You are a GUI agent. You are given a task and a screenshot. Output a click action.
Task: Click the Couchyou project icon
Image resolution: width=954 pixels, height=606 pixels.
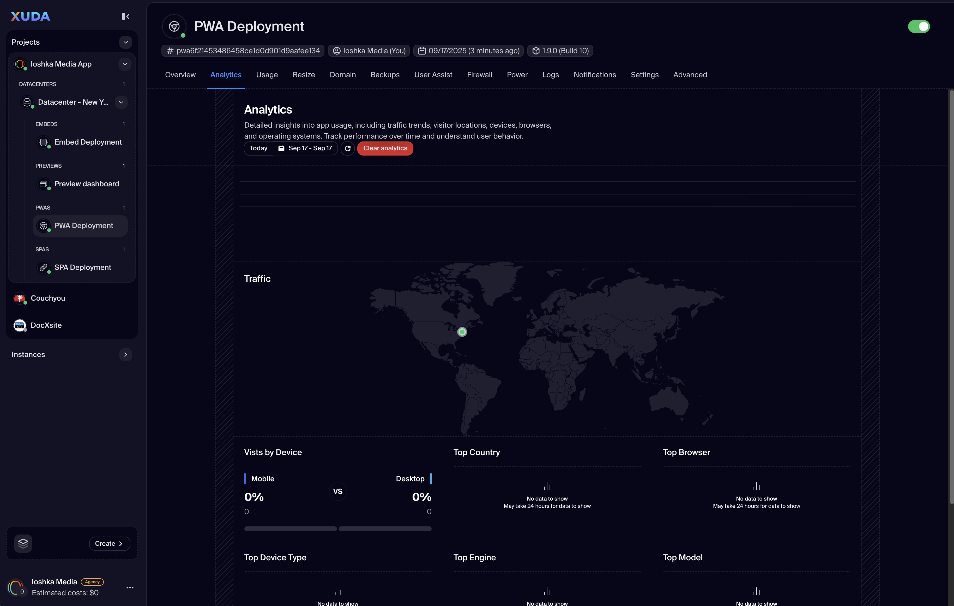click(19, 299)
